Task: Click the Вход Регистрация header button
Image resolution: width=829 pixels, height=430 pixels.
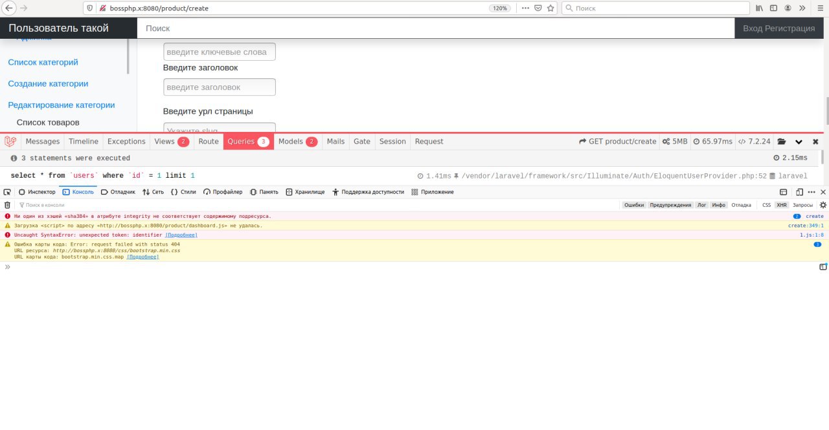Action: 779,28
